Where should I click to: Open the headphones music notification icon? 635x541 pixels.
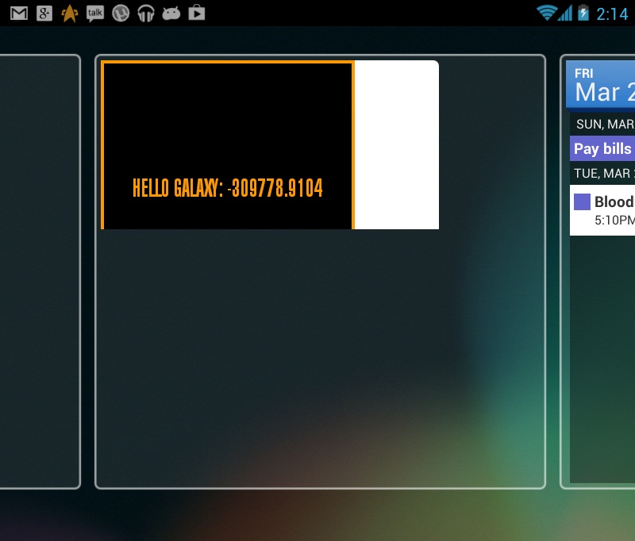point(146,13)
